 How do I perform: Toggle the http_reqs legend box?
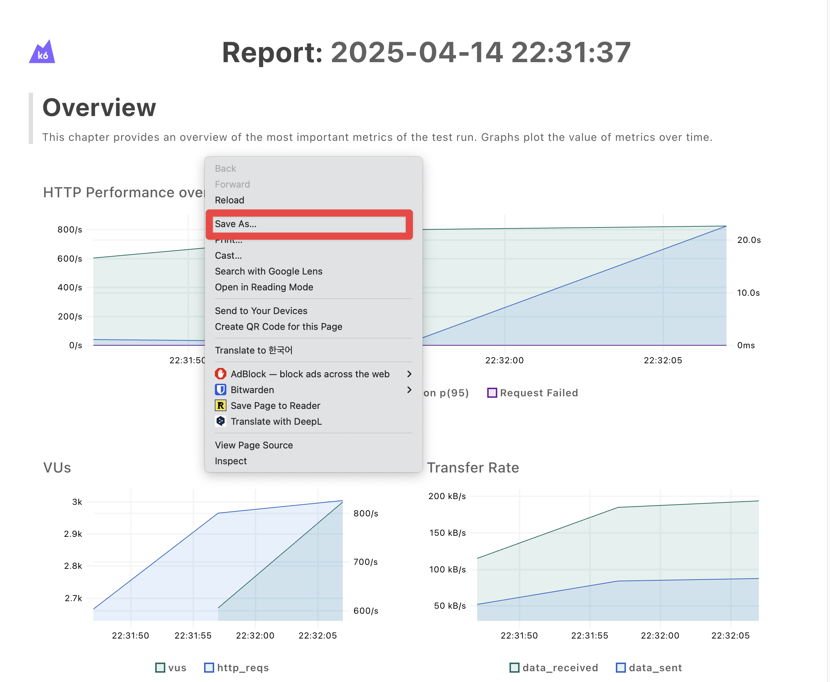(209, 668)
